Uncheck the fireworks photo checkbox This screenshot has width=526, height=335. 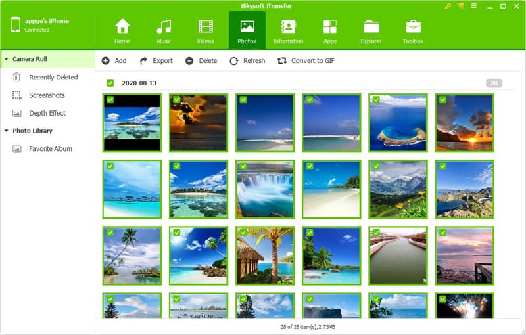(x=442, y=299)
